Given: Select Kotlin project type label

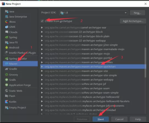Looking at the screenshot, I should (13, 102).
